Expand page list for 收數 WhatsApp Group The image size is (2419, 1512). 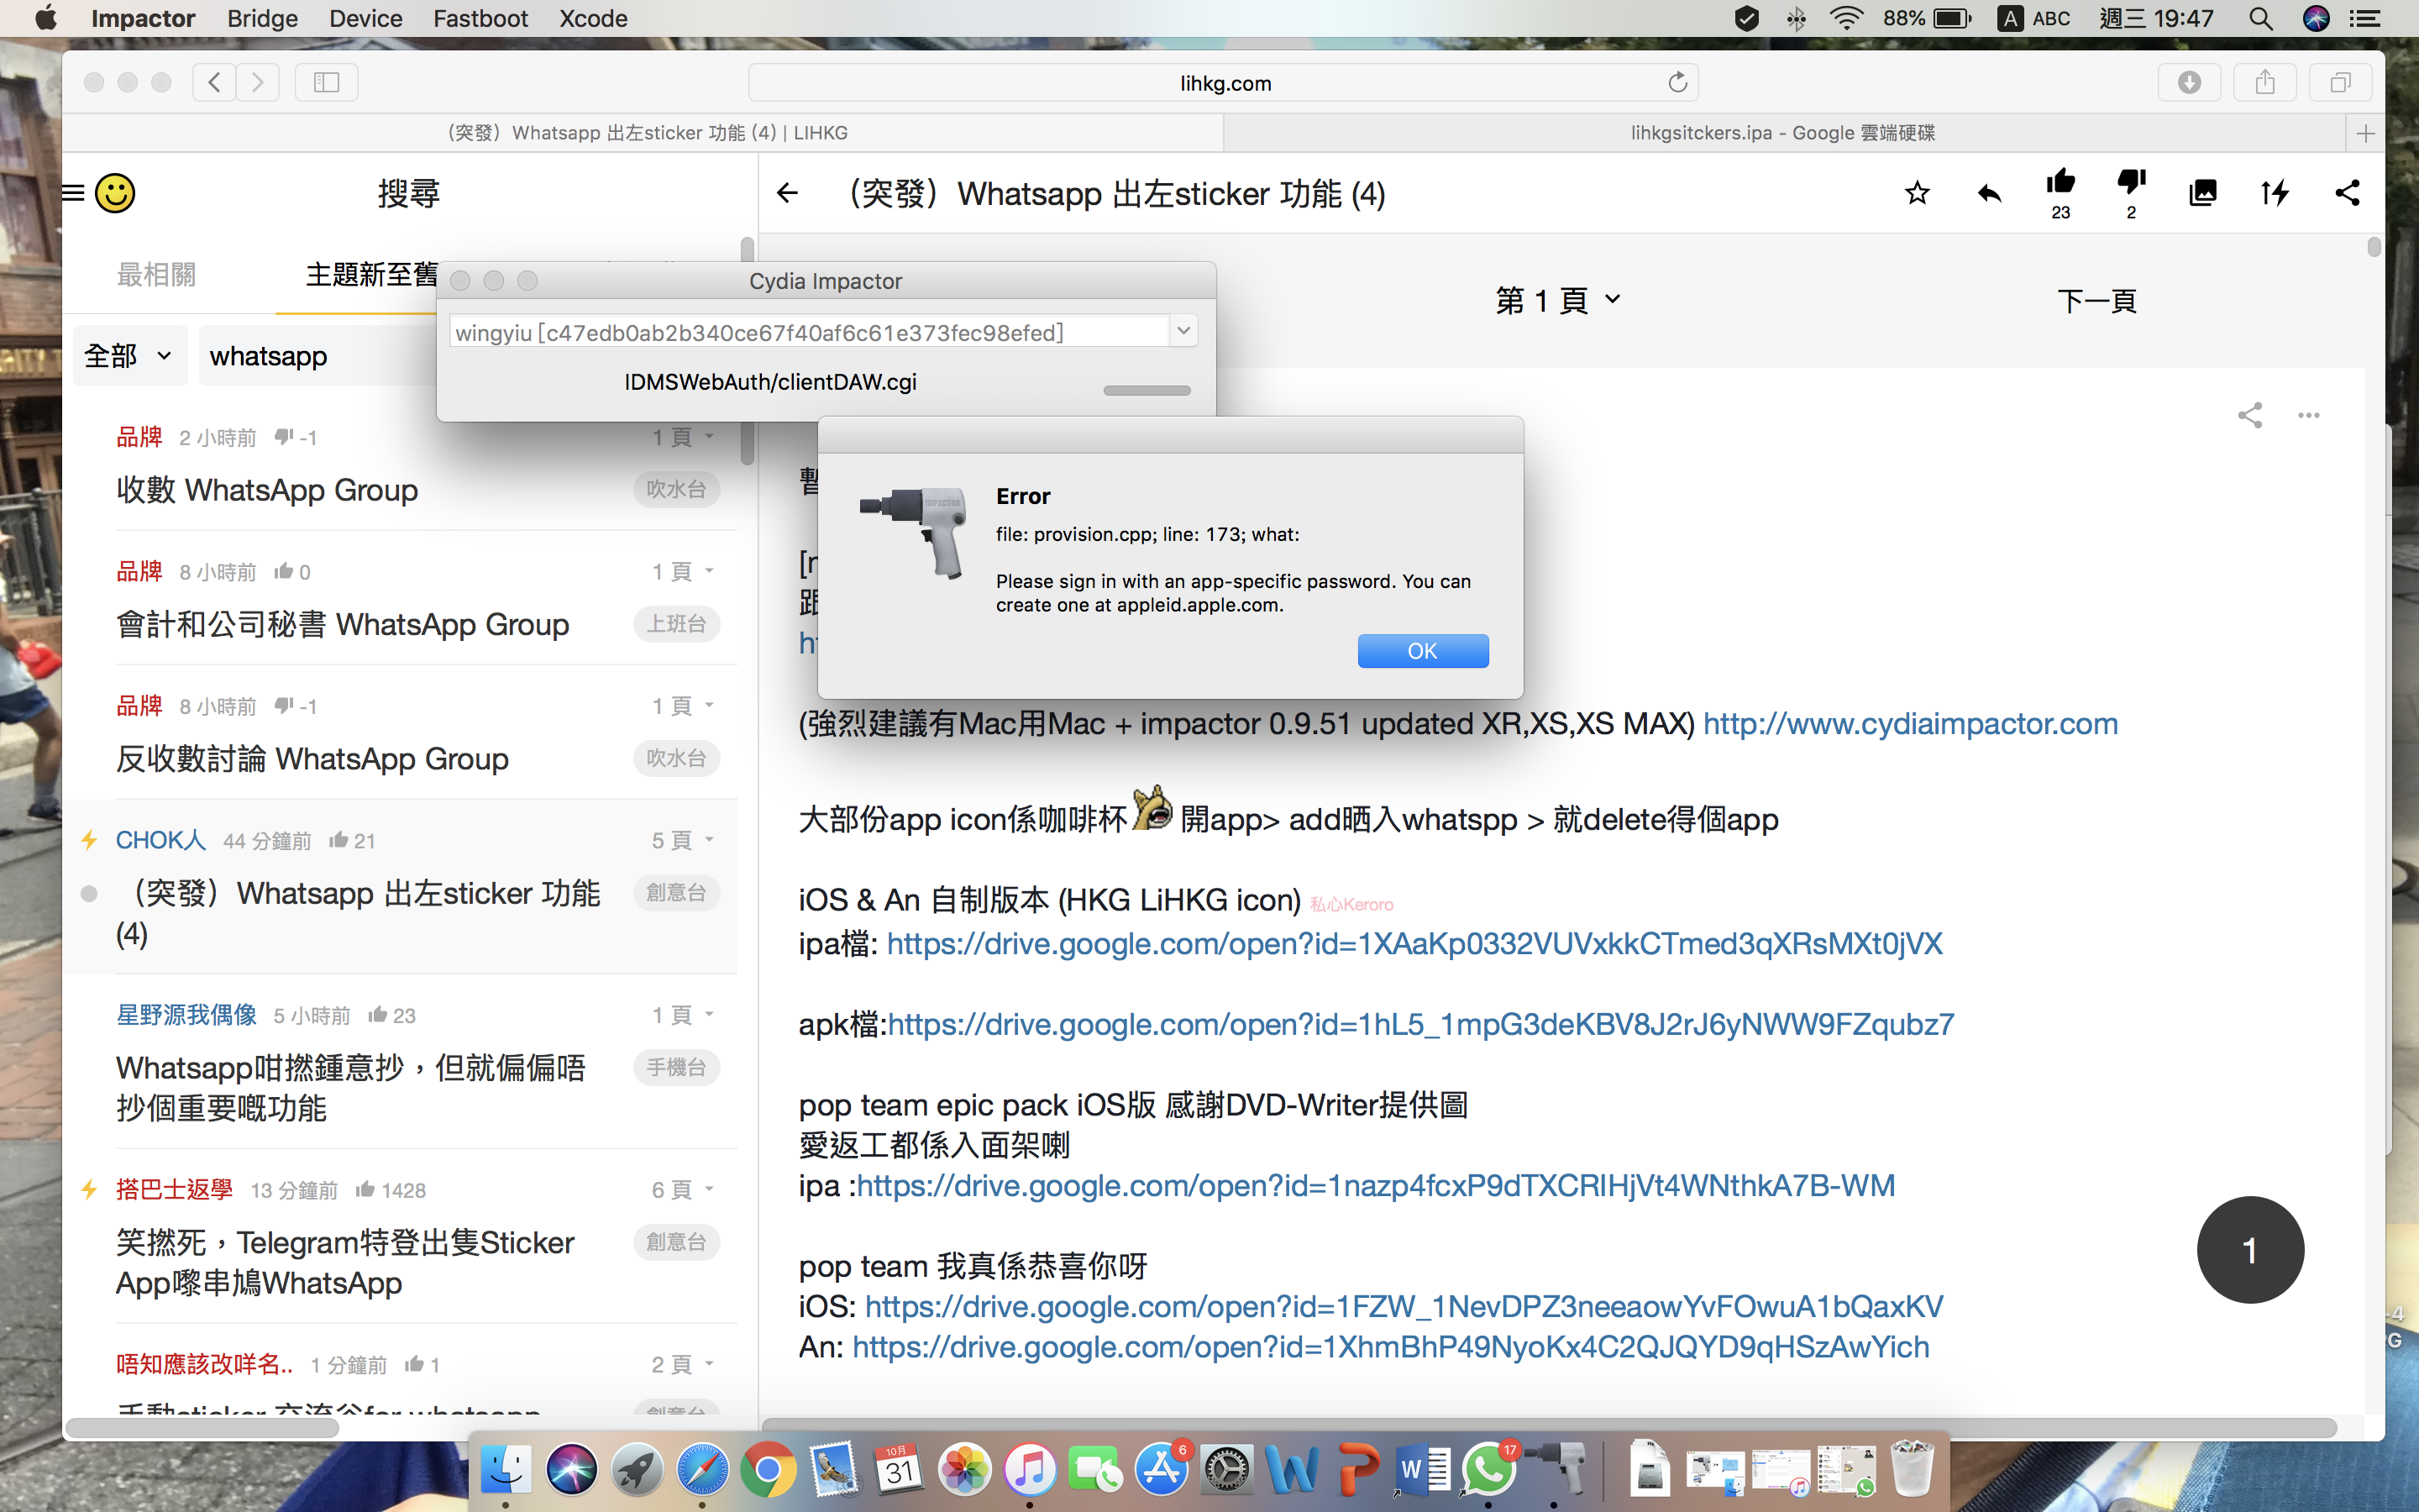pos(683,437)
